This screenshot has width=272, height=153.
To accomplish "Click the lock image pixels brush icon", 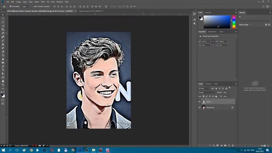I will (x=207, y=96).
